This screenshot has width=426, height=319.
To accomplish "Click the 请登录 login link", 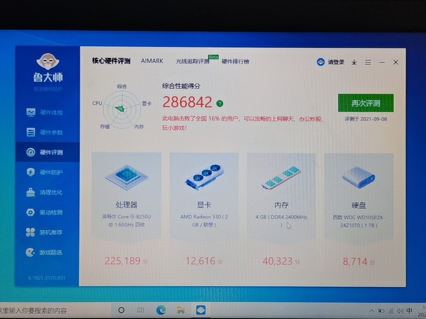I will click(x=336, y=62).
